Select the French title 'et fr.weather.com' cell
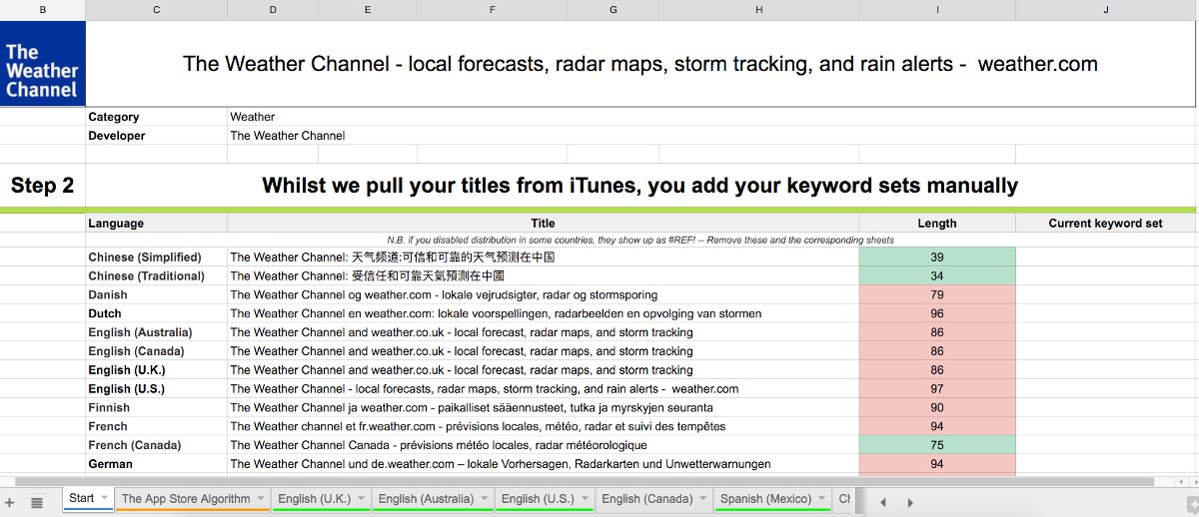The image size is (1199, 517). (x=543, y=427)
